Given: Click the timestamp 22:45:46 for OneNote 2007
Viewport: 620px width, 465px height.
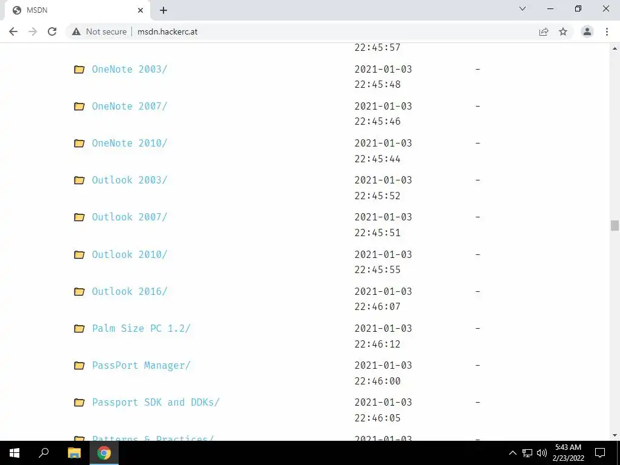Looking at the screenshot, I should 378,121.
